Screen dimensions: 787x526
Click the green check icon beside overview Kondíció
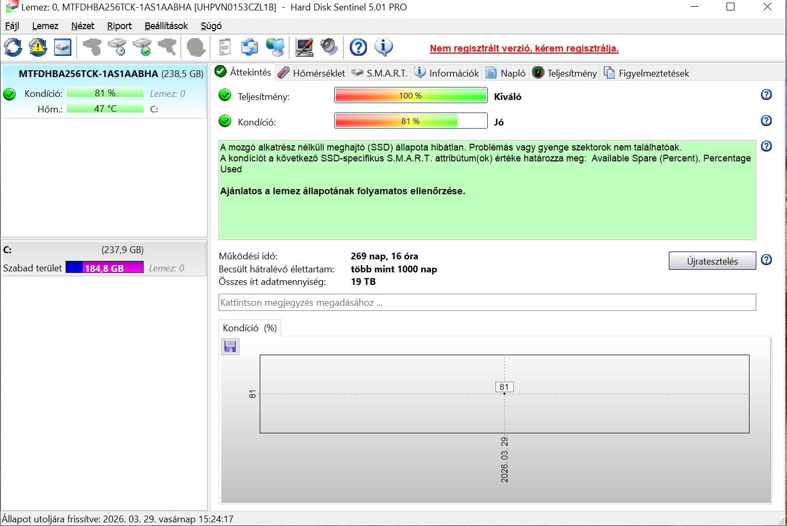point(225,121)
